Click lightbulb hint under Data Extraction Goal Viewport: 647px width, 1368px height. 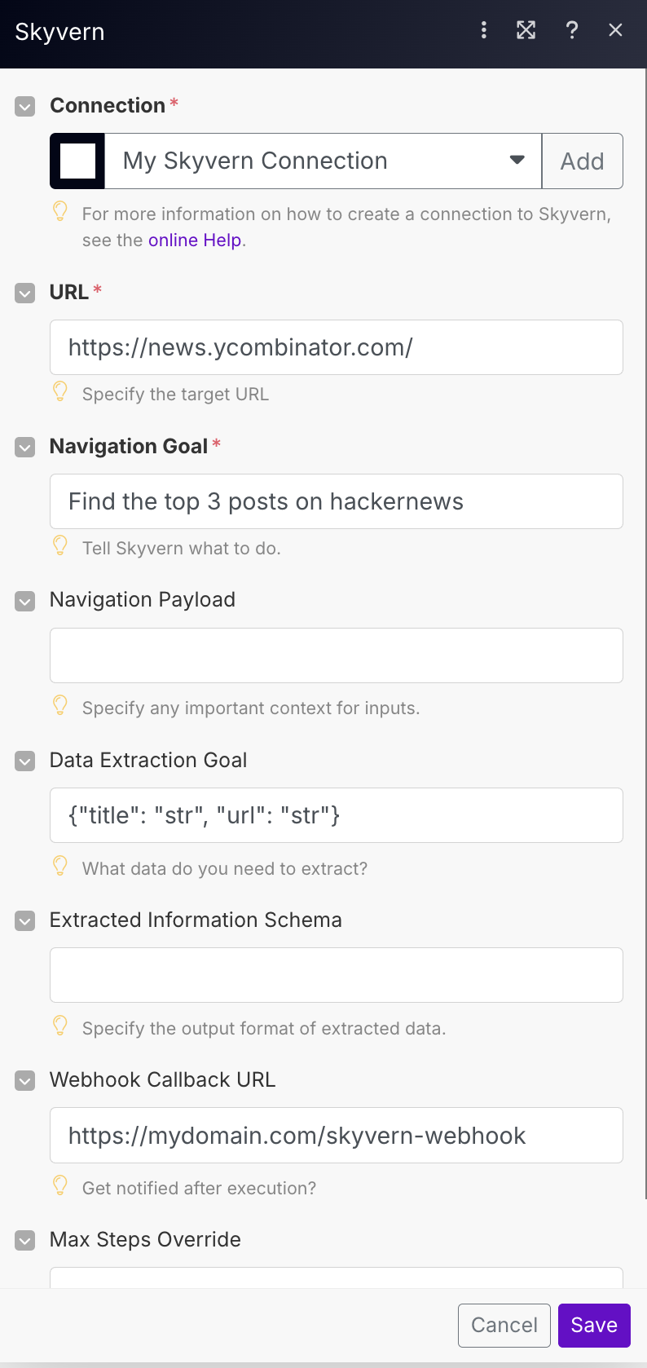60,866
